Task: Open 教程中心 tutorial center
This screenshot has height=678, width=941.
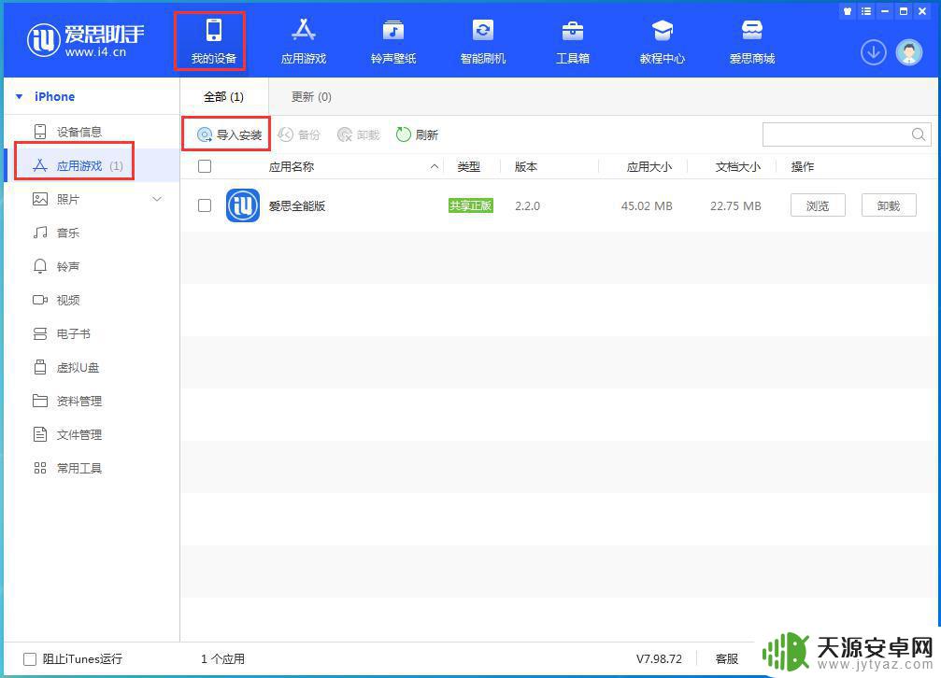Action: point(662,41)
